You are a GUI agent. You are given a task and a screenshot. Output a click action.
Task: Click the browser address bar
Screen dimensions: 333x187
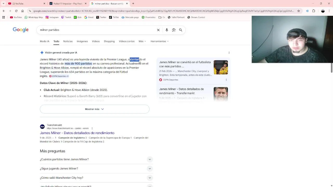(163, 11)
